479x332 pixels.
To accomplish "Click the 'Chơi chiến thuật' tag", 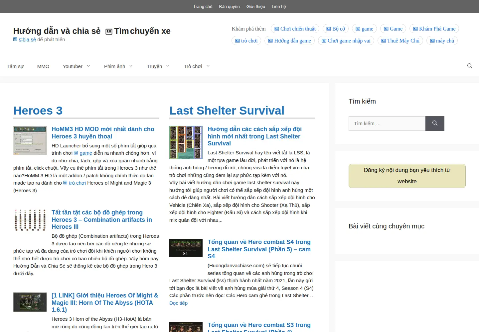I will [x=295, y=29].
